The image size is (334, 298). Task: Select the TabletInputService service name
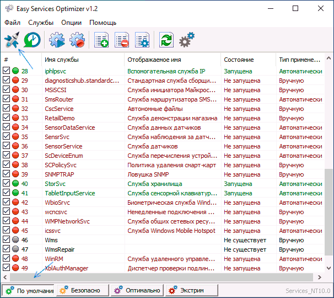point(70,193)
